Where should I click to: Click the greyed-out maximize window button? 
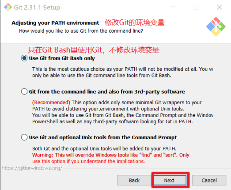coord(196,7)
